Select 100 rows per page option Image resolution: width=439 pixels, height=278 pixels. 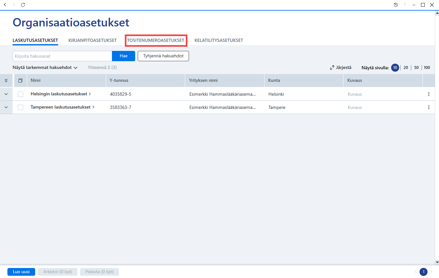pos(427,68)
